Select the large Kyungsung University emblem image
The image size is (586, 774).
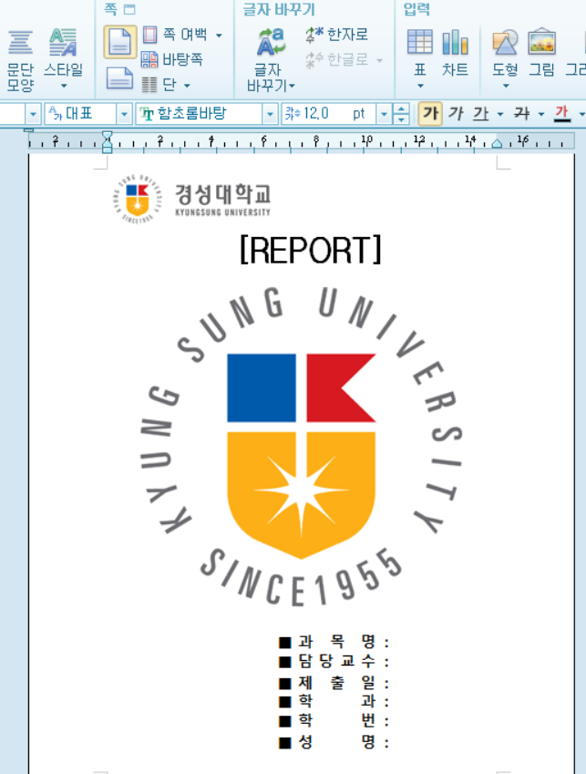tap(301, 446)
